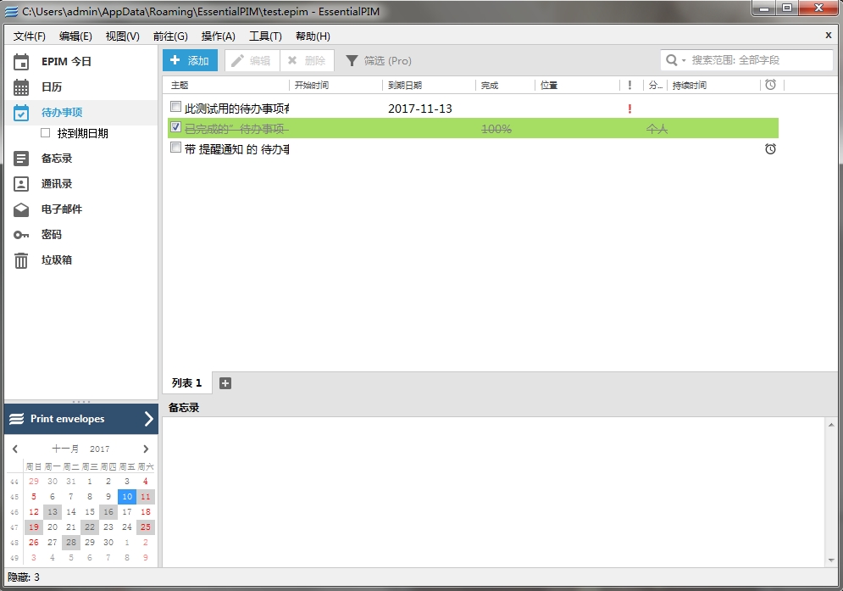This screenshot has height=591, width=843.
Task: Expand the search scope dropdown arrow
Action: (x=683, y=61)
